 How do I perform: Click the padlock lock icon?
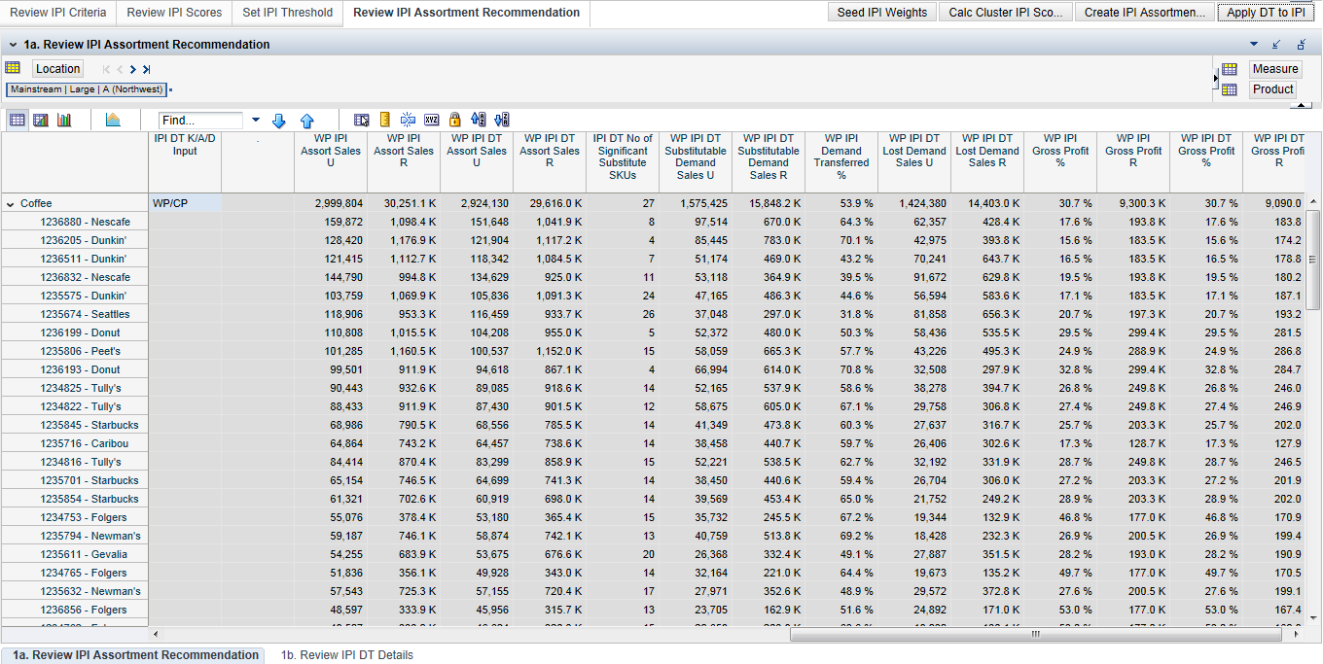454,120
